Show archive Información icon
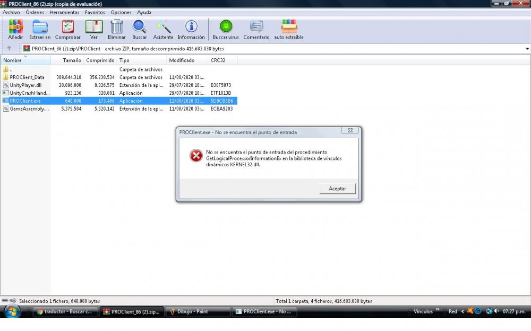Image resolution: width=531 pixels, height=331 pixels. pos(191,26)
